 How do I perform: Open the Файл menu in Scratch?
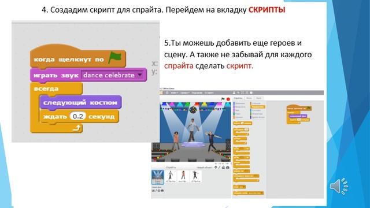pyautogui.click(x=175, y=93)
